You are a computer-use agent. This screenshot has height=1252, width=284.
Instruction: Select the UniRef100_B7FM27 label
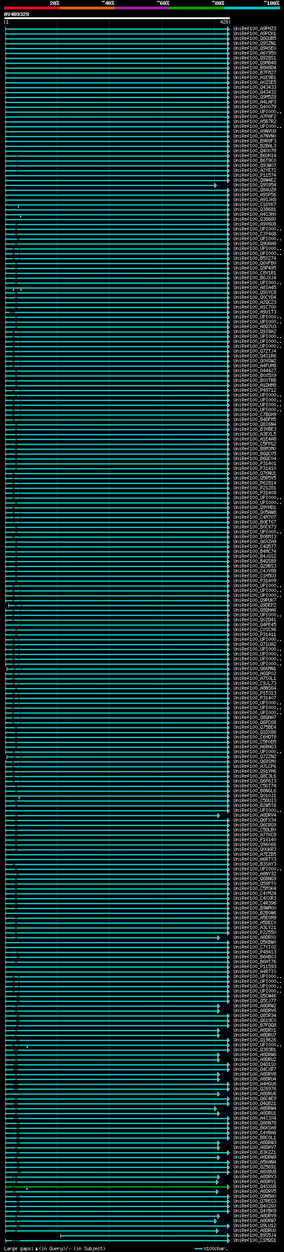pos(254,72)
